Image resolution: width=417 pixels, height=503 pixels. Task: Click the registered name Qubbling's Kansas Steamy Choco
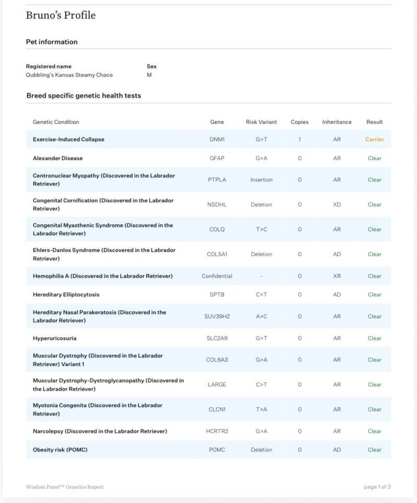click(69, 75)
